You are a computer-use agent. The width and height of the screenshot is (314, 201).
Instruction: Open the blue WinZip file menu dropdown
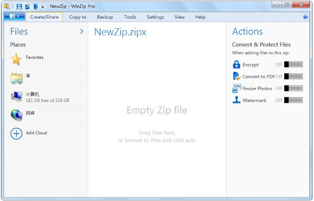tap(14, 17)
